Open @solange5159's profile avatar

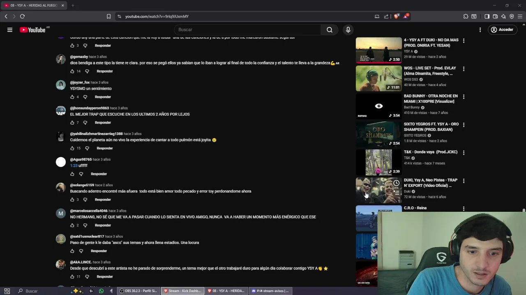pos(61,188)
